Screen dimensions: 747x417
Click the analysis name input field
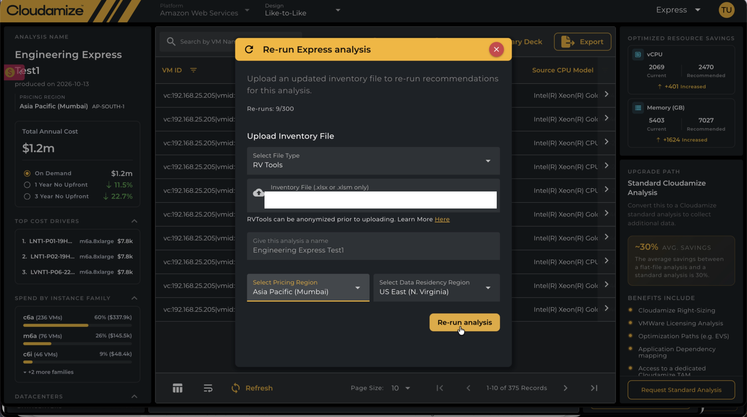coord(373,246)
